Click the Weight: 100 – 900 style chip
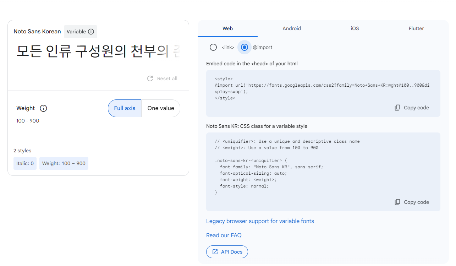456x266 pixels. pos(64,163)
